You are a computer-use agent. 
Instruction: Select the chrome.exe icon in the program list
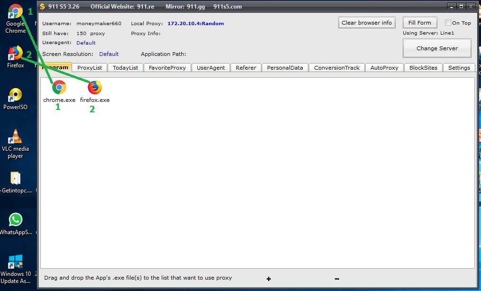(59, 88)
